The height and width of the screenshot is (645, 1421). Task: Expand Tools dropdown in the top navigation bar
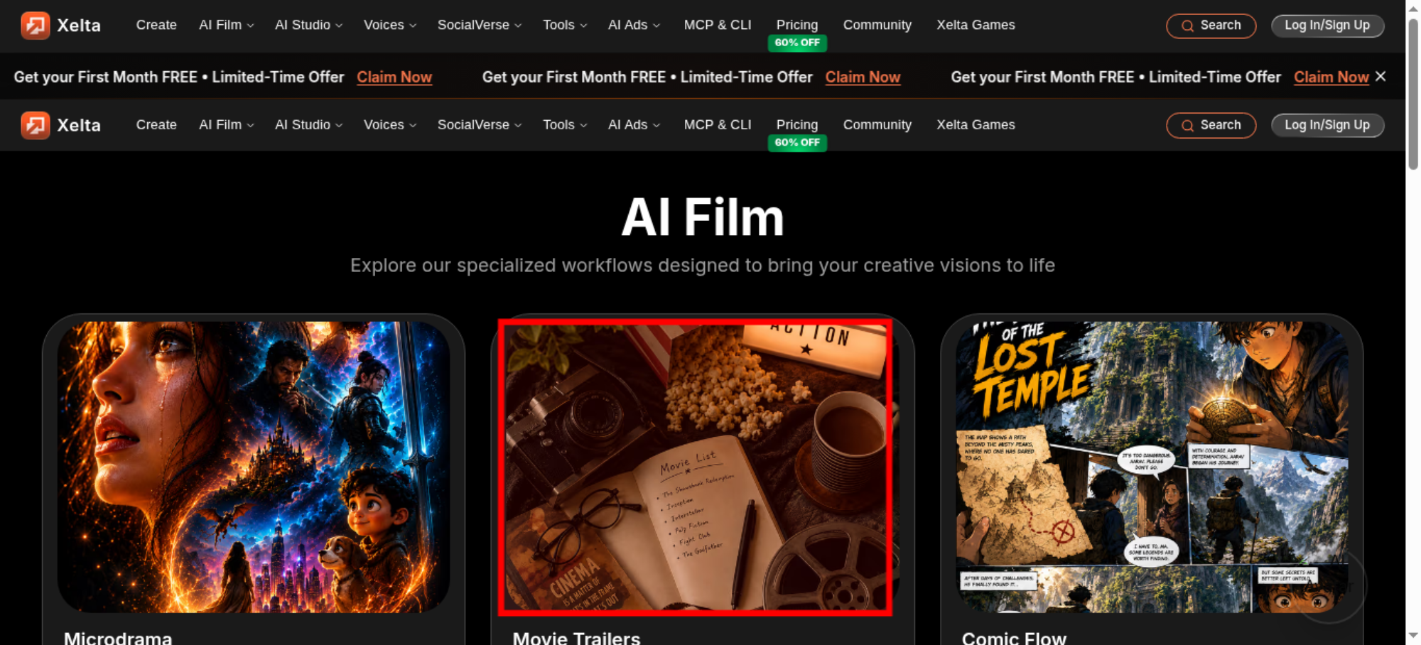(x=565, y=25)
